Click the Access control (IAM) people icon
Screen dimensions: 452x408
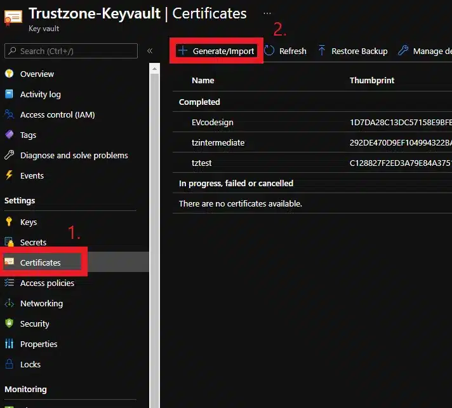coord(9,115)
